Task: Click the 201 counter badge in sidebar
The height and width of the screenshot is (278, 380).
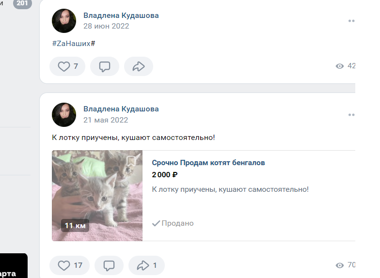Action: (x=22, y=3)
